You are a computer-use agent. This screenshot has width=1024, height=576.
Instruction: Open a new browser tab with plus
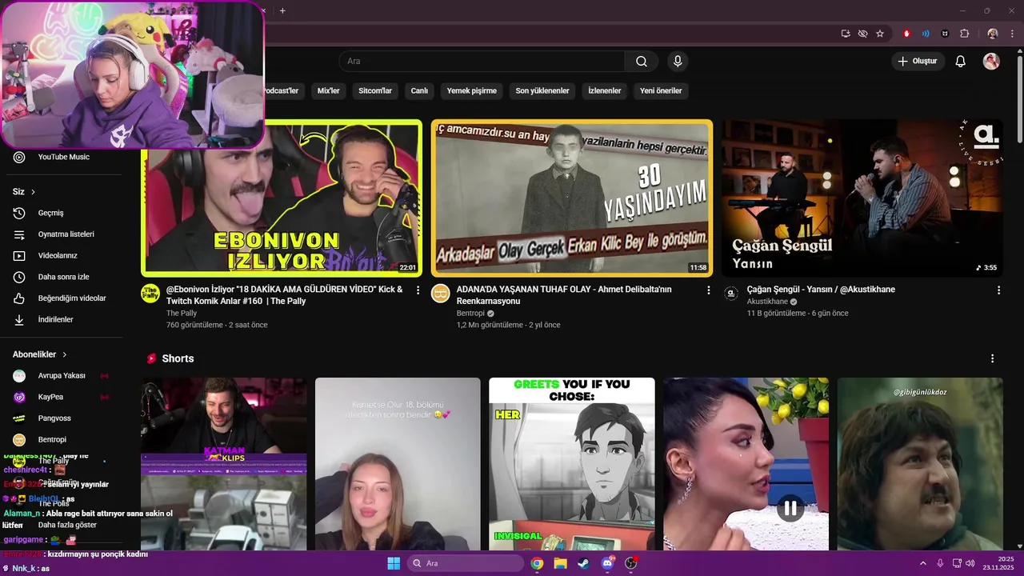point(282,10)
